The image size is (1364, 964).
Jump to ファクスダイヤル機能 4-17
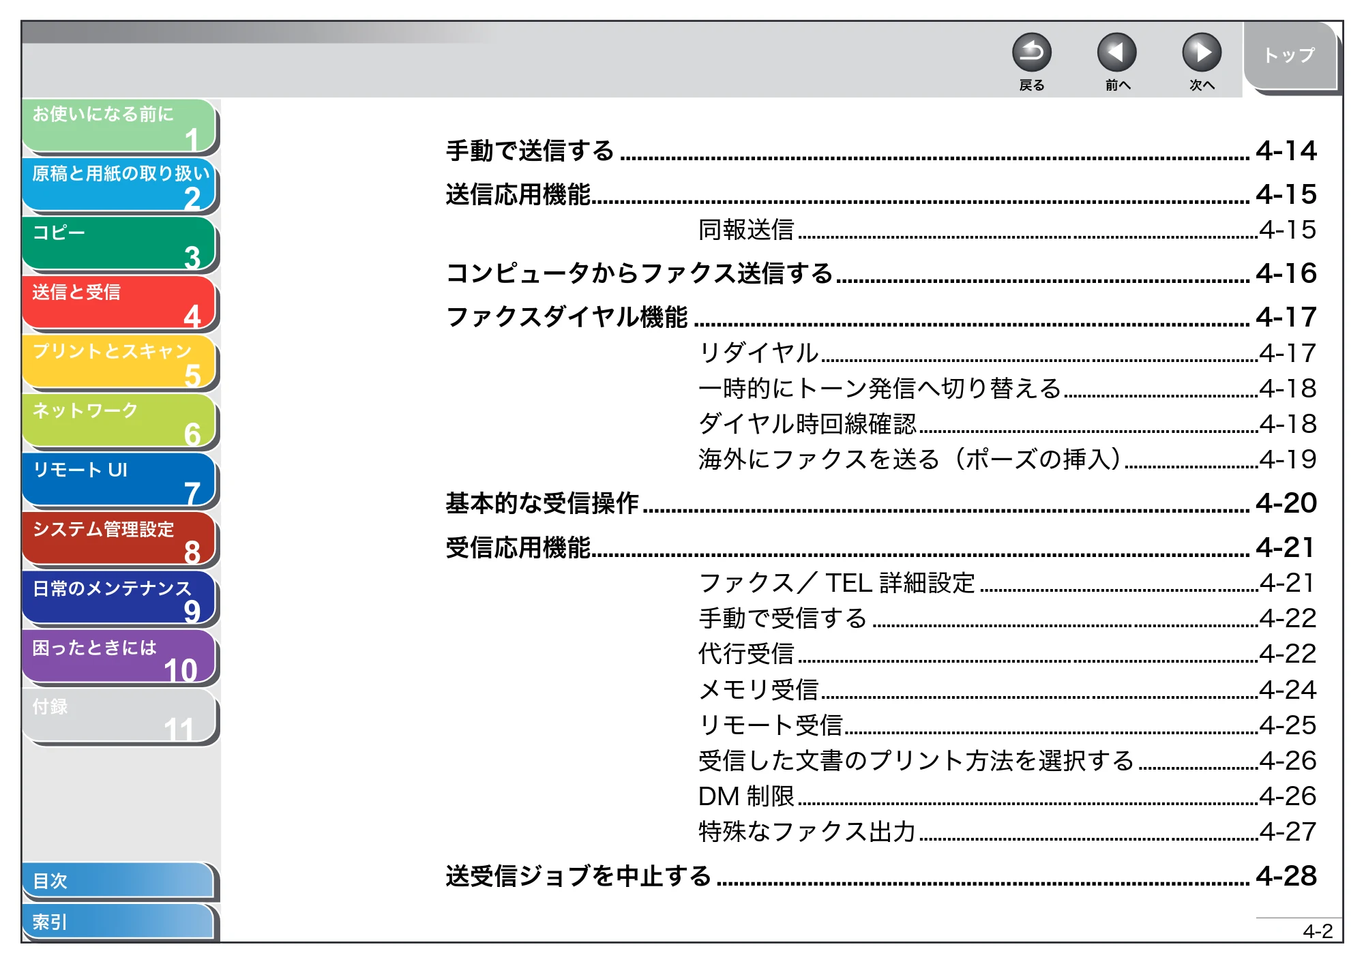[881, 317]
